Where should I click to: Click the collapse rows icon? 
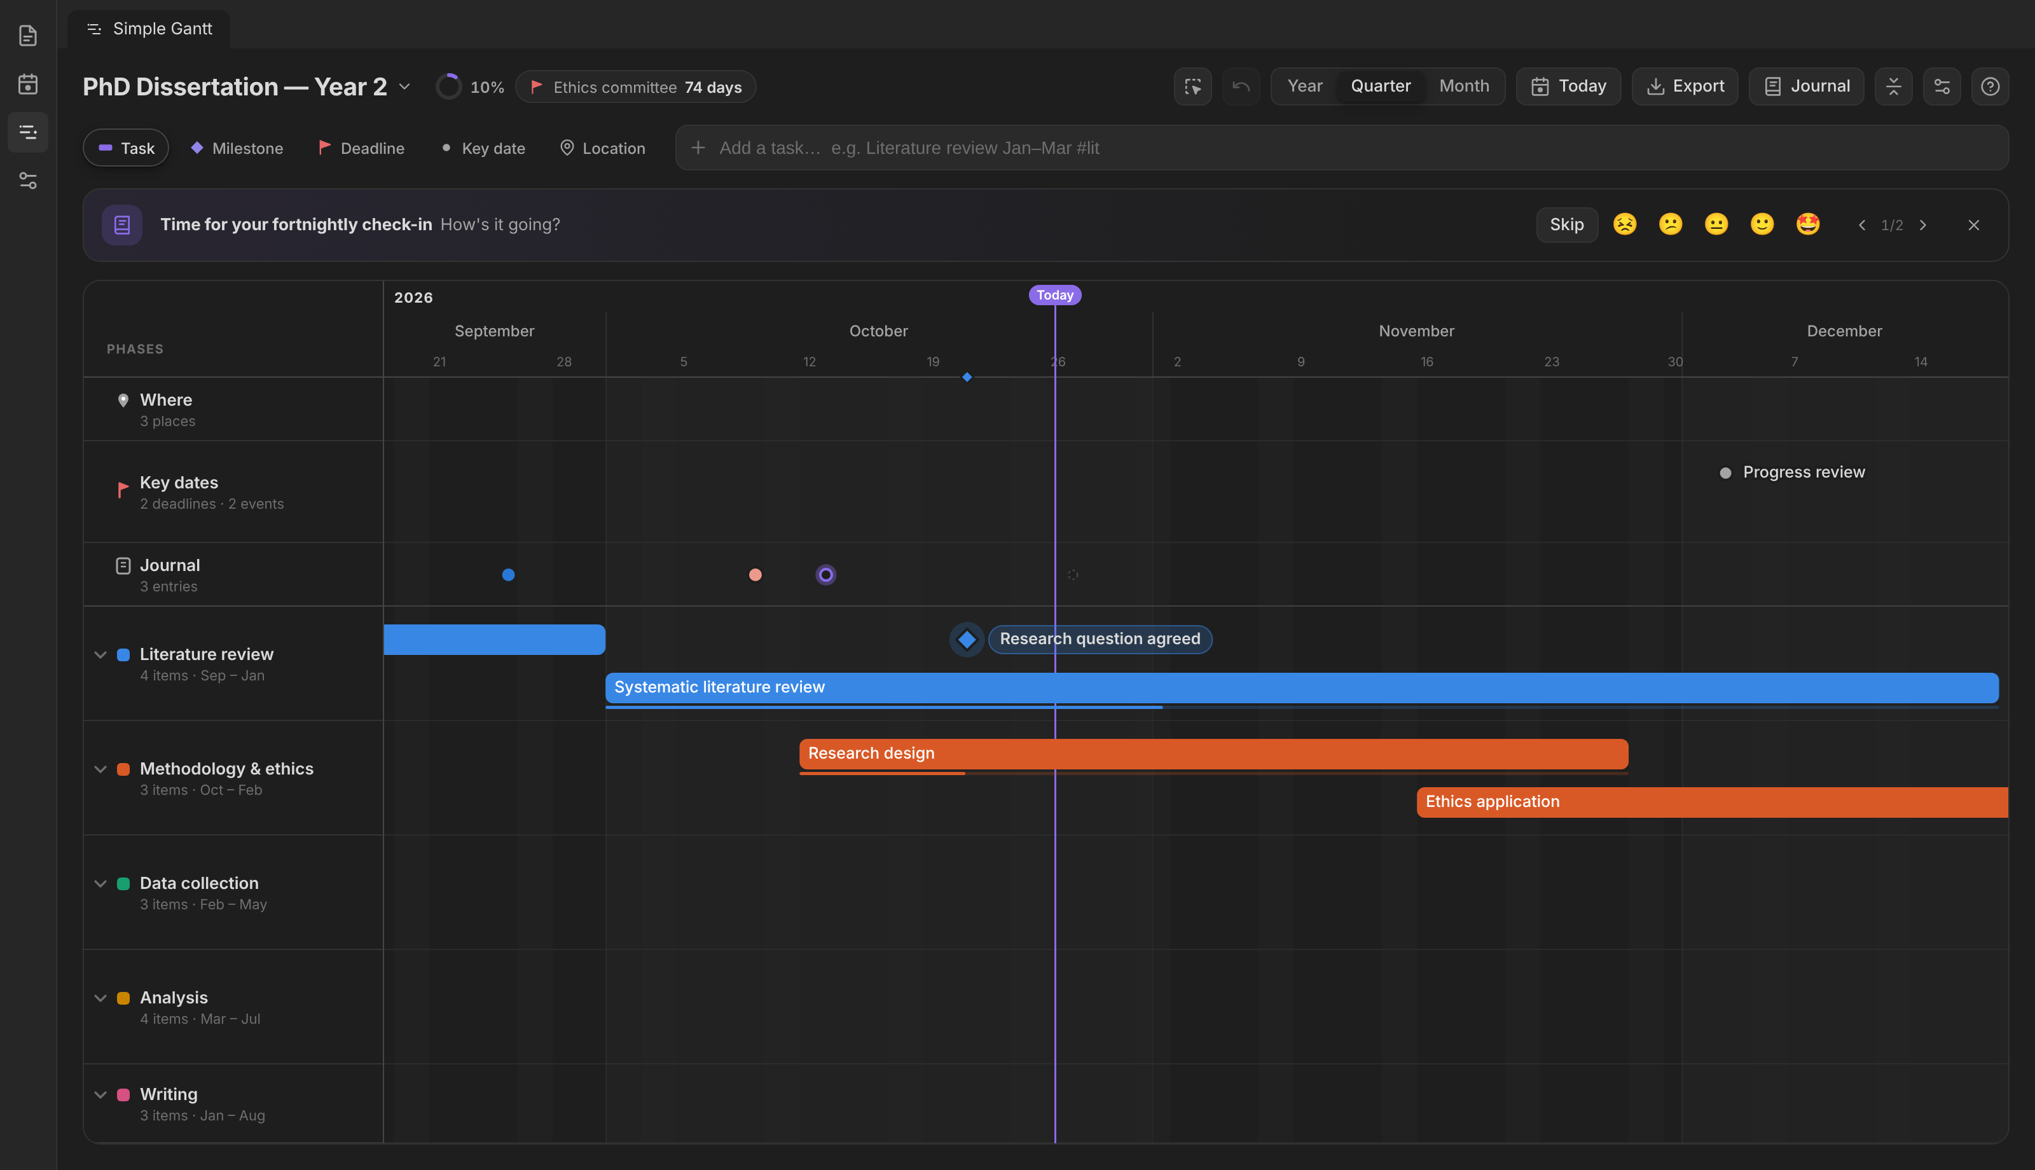coord(1893,86)
